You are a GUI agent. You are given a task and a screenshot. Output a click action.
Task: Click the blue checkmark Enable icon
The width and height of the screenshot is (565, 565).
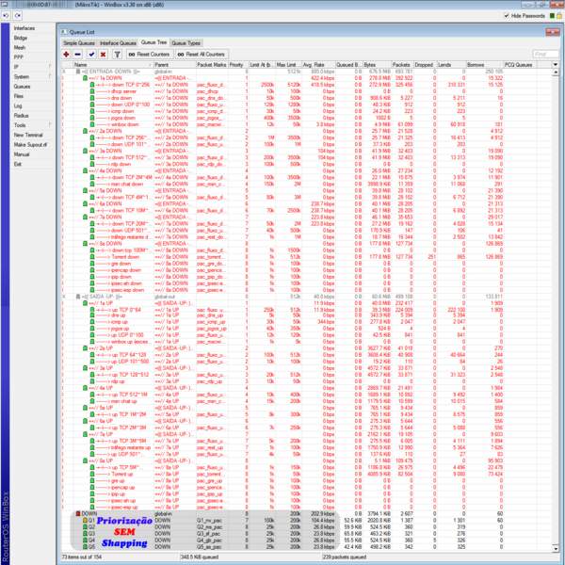coord(91,55)
